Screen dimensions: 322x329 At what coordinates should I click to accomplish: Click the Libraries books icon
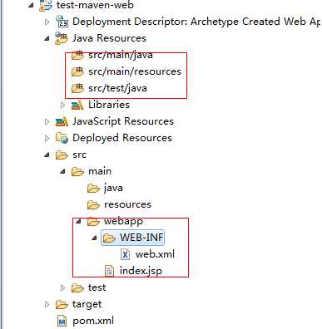[77, 105]
